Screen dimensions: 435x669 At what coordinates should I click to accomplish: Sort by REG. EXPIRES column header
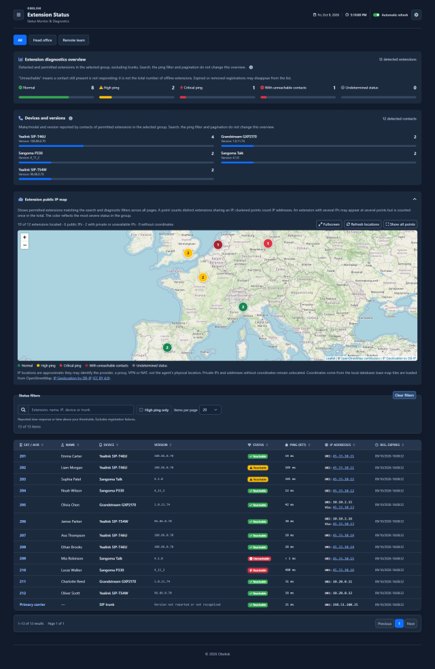click(389, 445)
